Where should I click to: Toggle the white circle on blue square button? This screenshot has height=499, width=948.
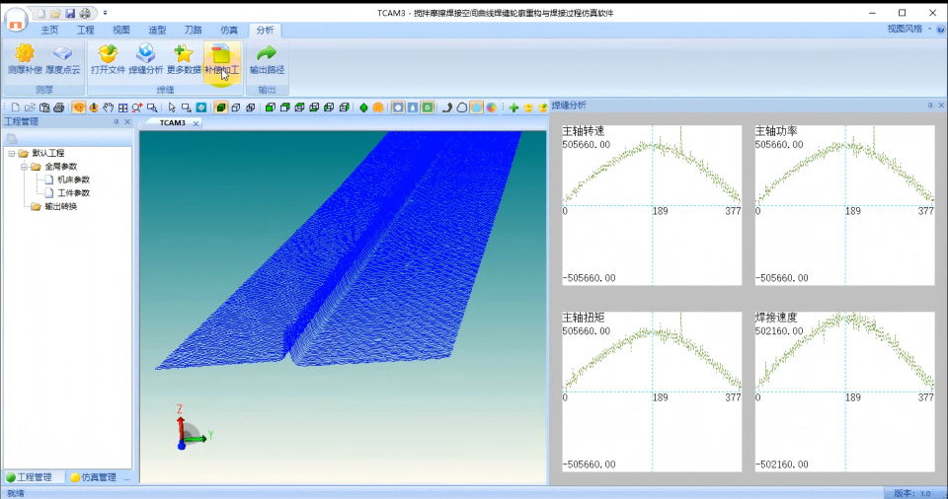pos(398,107)
